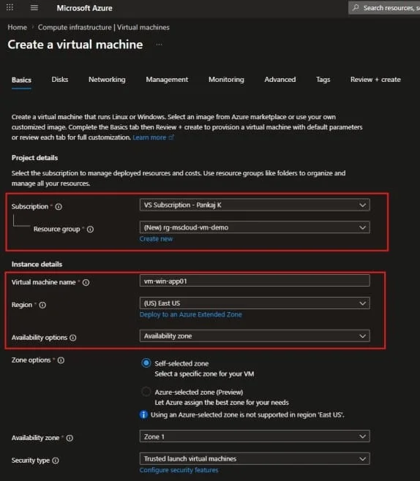Click the blue info icon on Azure-selected zone notice
Screen dimensions: 420x481
point(143,414)
